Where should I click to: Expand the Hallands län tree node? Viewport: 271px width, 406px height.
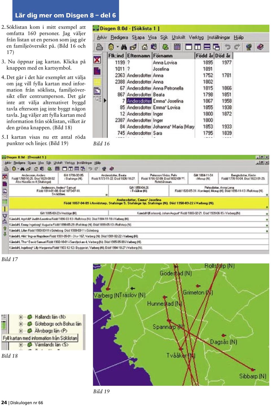pyautogui.click(x=21, y=317)
